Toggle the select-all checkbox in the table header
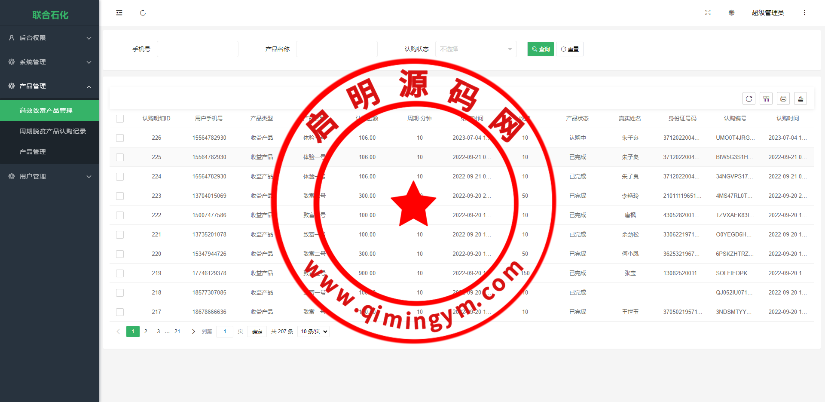 120,119
